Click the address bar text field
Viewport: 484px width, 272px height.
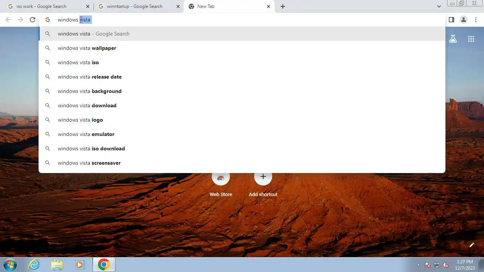[x=242, y=20]
